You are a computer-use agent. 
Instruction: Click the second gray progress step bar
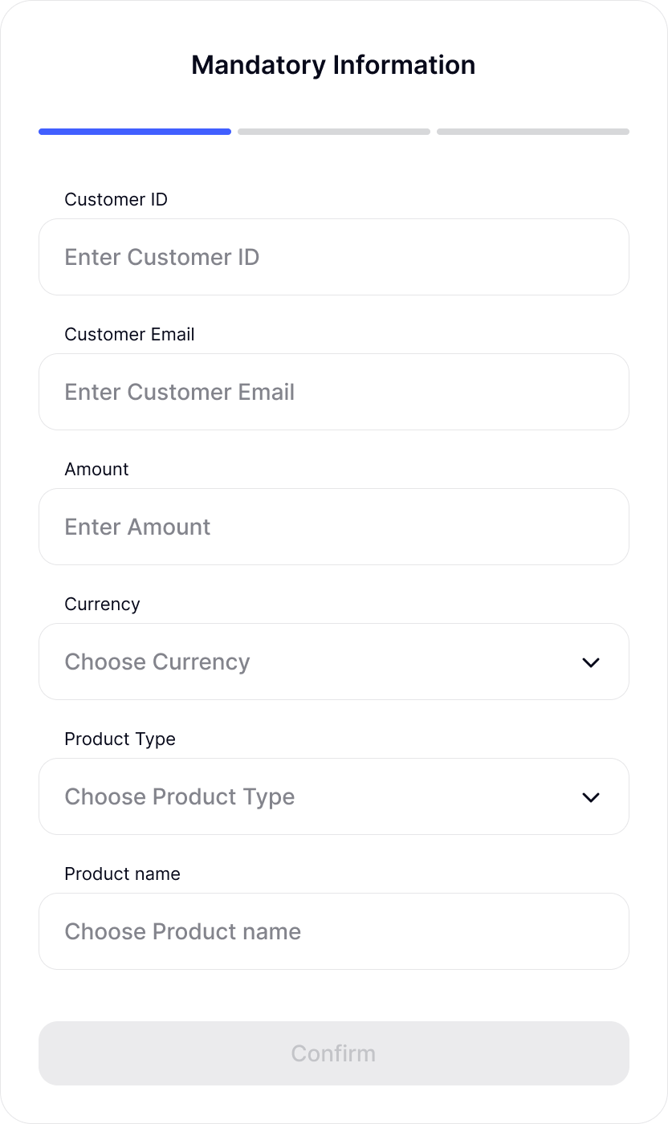334,131
